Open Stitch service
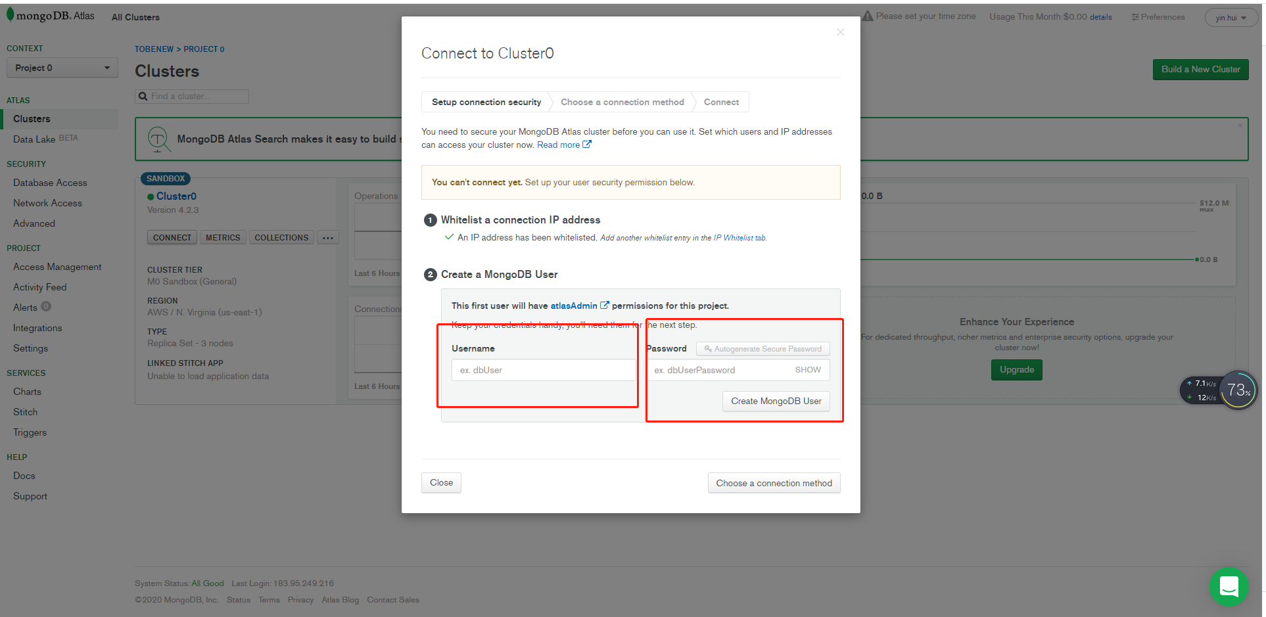 [x=25, y=412]
